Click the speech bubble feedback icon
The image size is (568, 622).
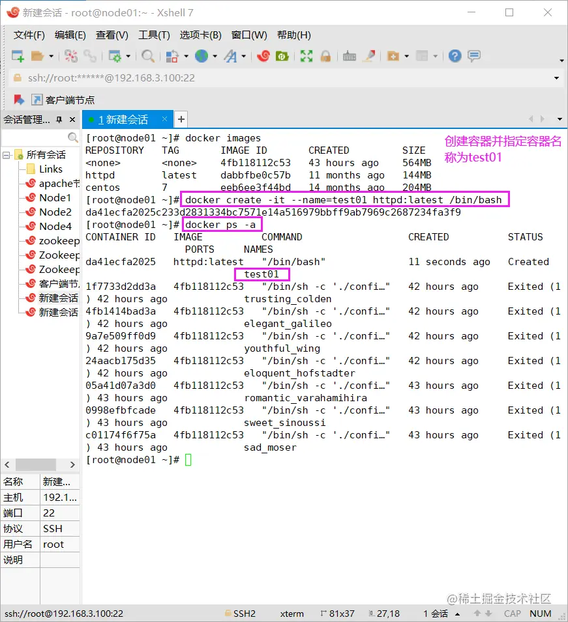click(x=474, y=56)
